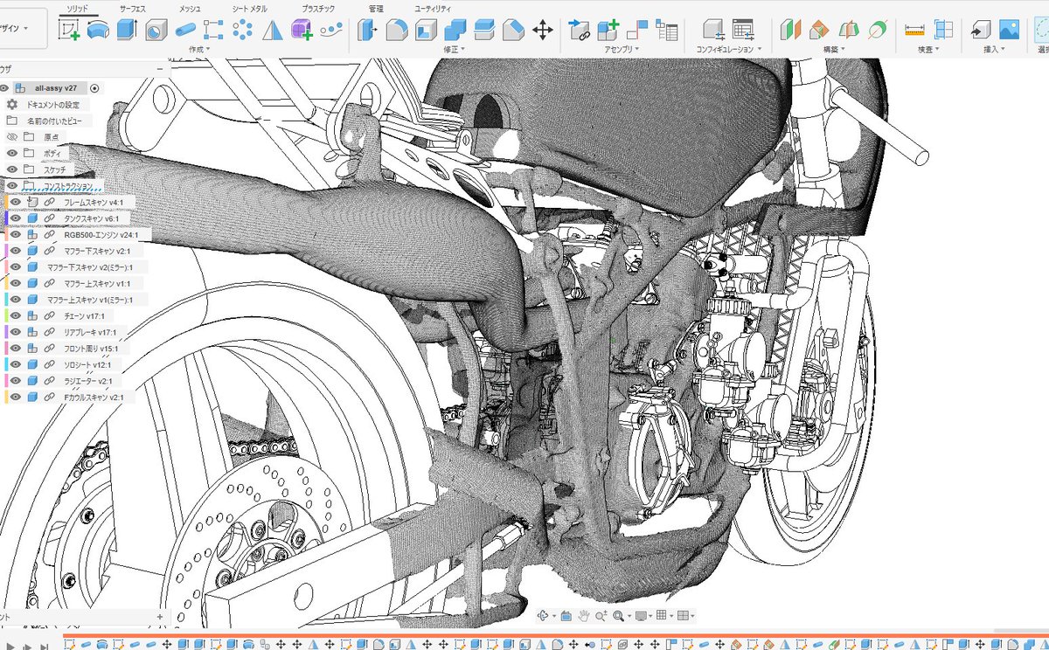Toggle visibility of リアブレーキ v17:1
This screenshot has width=1049, height=650.
(16, 332)
